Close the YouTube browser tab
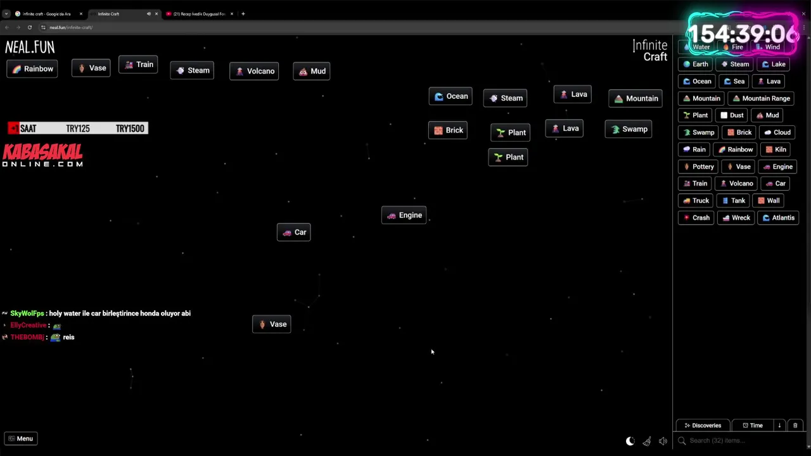811x456 pixels. (232, 14)
